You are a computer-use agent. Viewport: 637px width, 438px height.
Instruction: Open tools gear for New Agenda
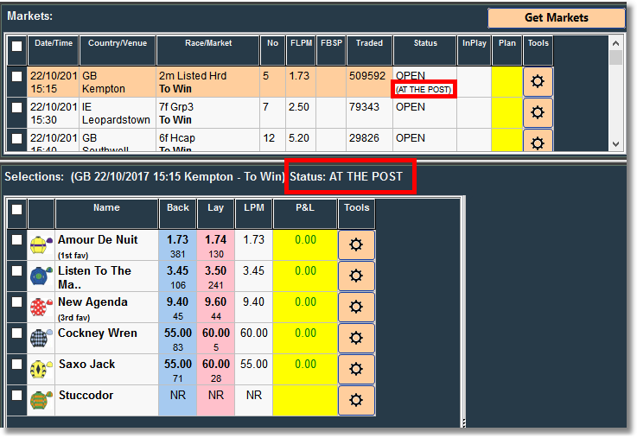[356, 307]
